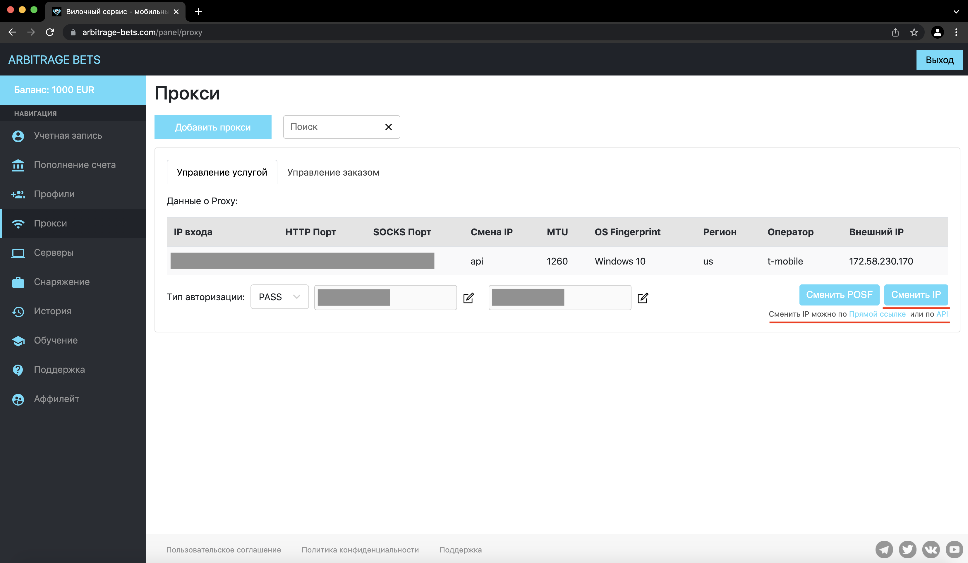Open the Серверы sidebar item

pyautogui.click(x=53, y=252)
